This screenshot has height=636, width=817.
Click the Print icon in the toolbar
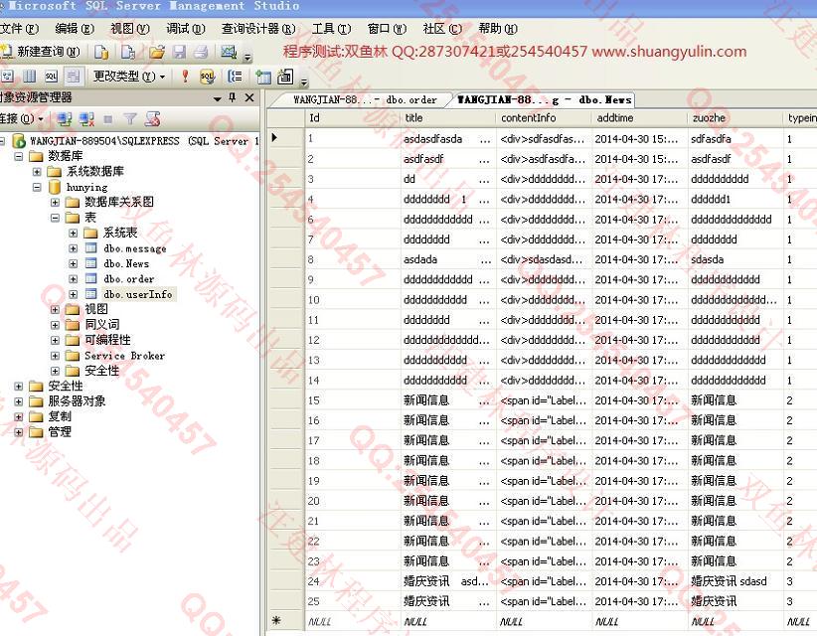point(201,52)
